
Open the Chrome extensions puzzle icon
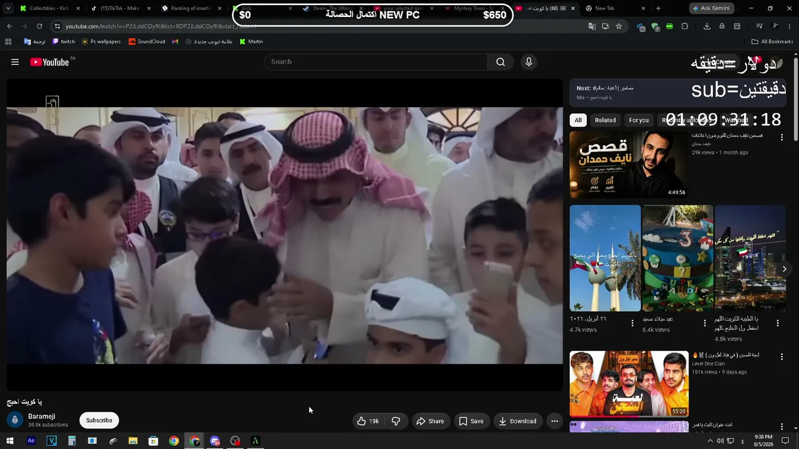(685, 26)
